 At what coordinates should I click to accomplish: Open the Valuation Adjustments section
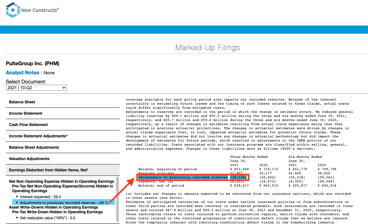coord(63,159)
